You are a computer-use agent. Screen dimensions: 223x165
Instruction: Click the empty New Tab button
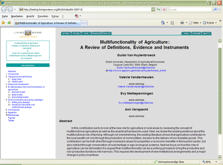pyautogui.click(x=84, y=23)
